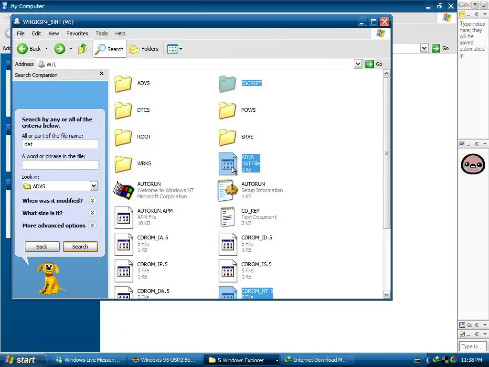Select the CDROM_IP.5 file icon
Screen dimensions: 489x367
point(124,271)
